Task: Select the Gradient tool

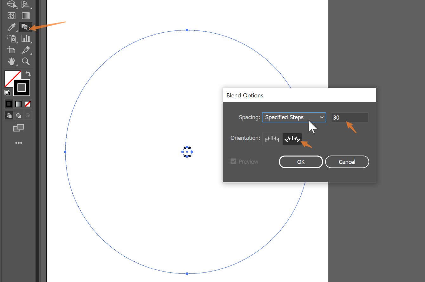Action: click(26, 16)
